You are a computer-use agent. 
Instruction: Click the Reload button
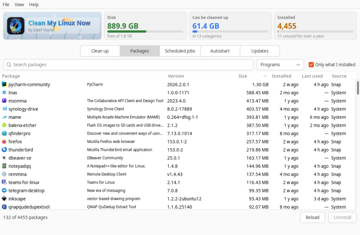pyautogui.click(x=313, y=217)
